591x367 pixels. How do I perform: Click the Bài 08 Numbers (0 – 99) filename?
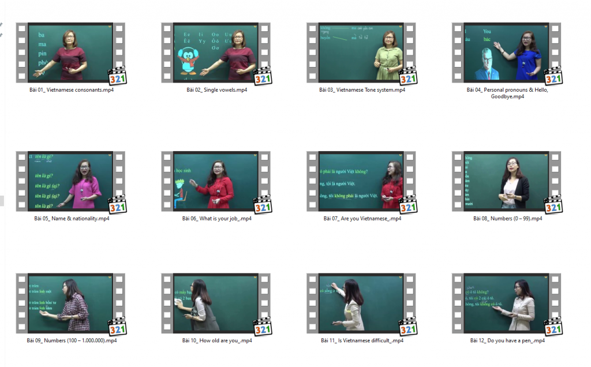coord(507,219)
